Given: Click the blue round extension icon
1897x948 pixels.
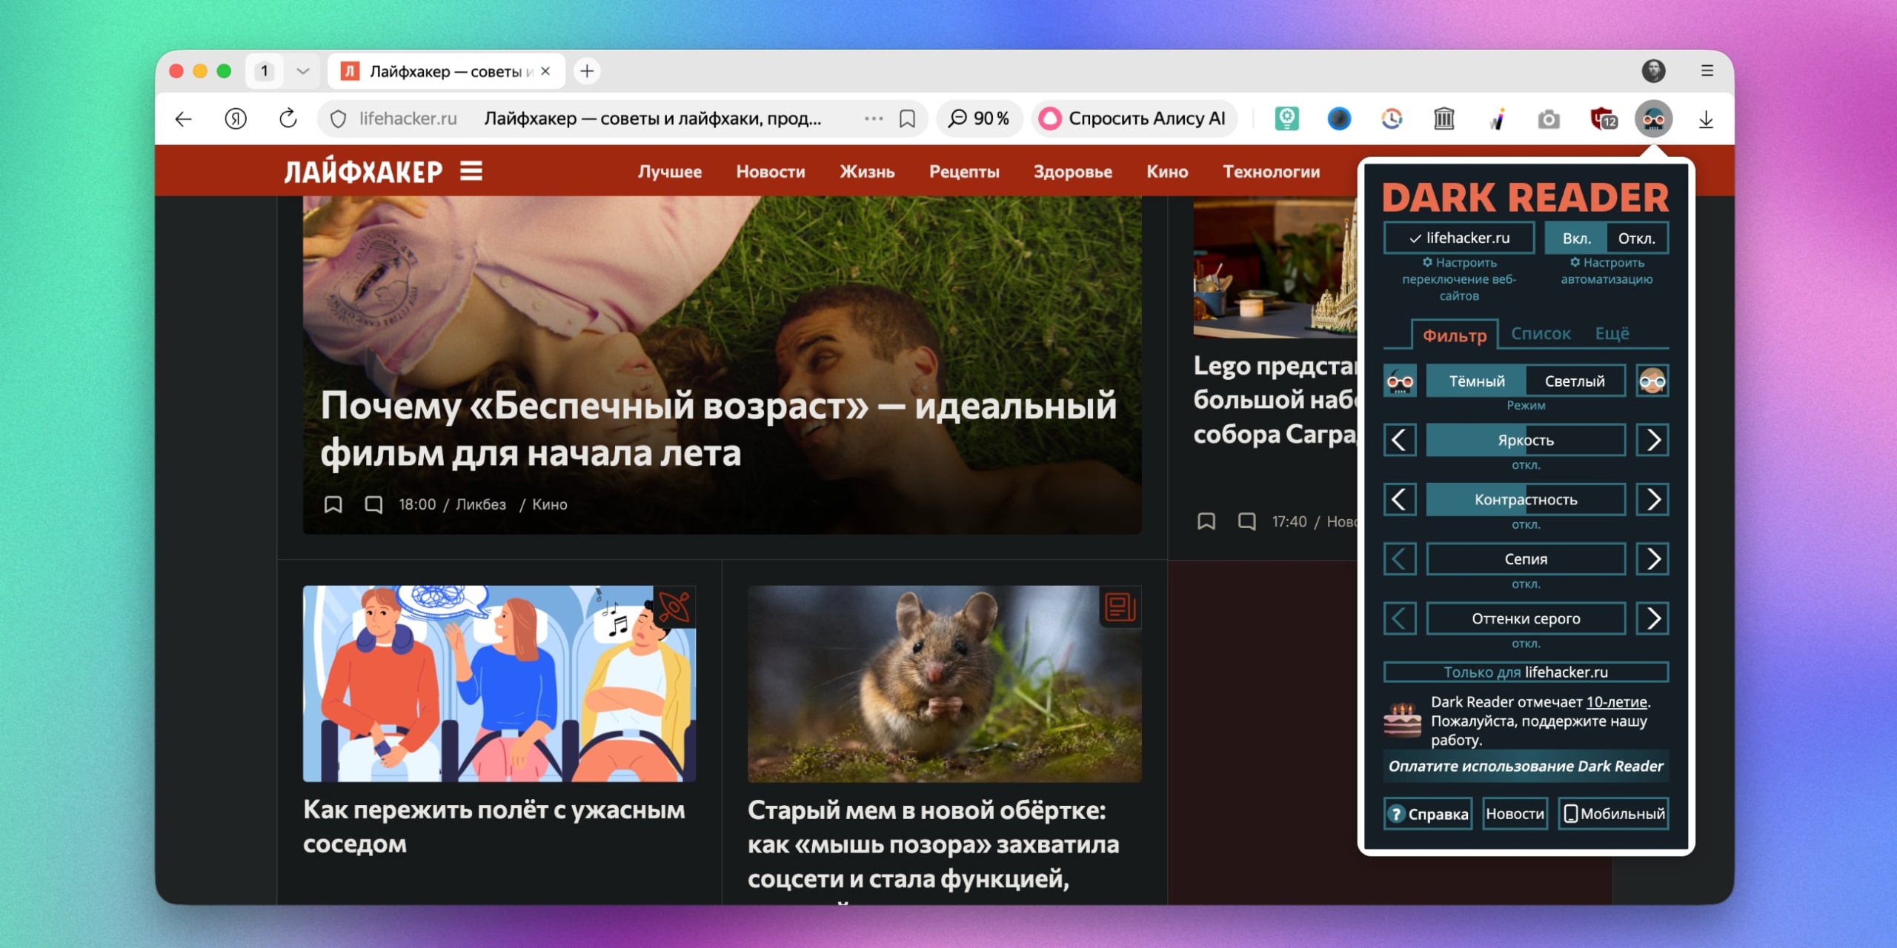Looking at the screenshot, I should tap(1339, 118).
